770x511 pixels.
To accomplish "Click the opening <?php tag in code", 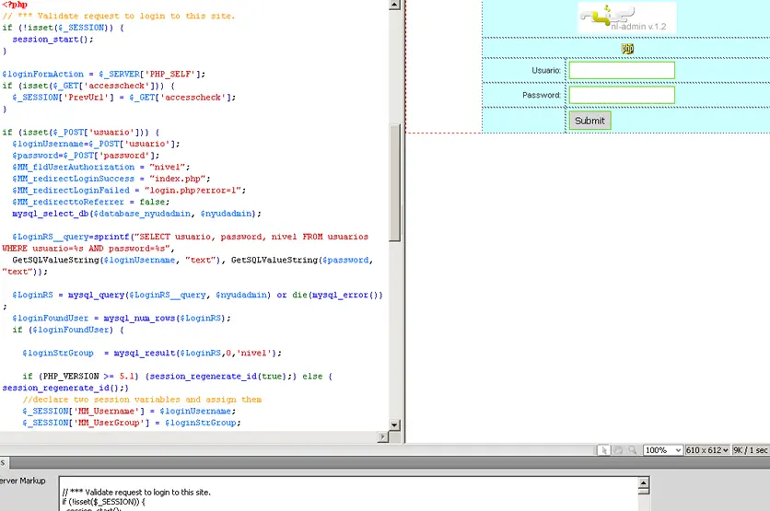I will [14, 5].
